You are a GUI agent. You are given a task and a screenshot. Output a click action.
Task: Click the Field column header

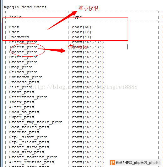[x=15, y=17]
